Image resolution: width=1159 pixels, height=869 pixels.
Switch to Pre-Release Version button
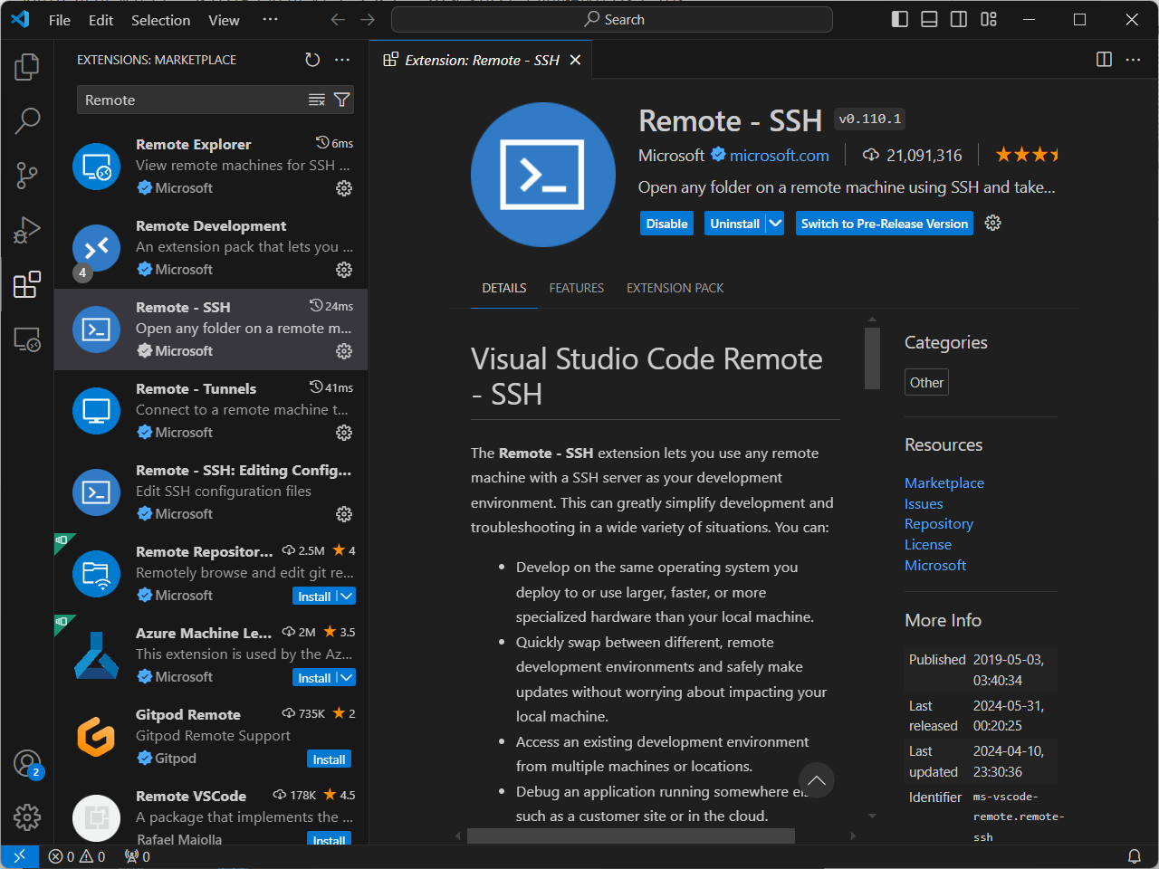885,224
